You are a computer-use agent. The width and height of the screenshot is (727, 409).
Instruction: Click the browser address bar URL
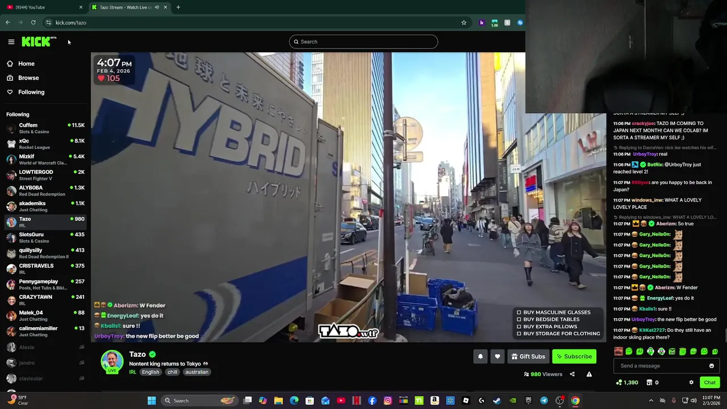pos(71,23)
